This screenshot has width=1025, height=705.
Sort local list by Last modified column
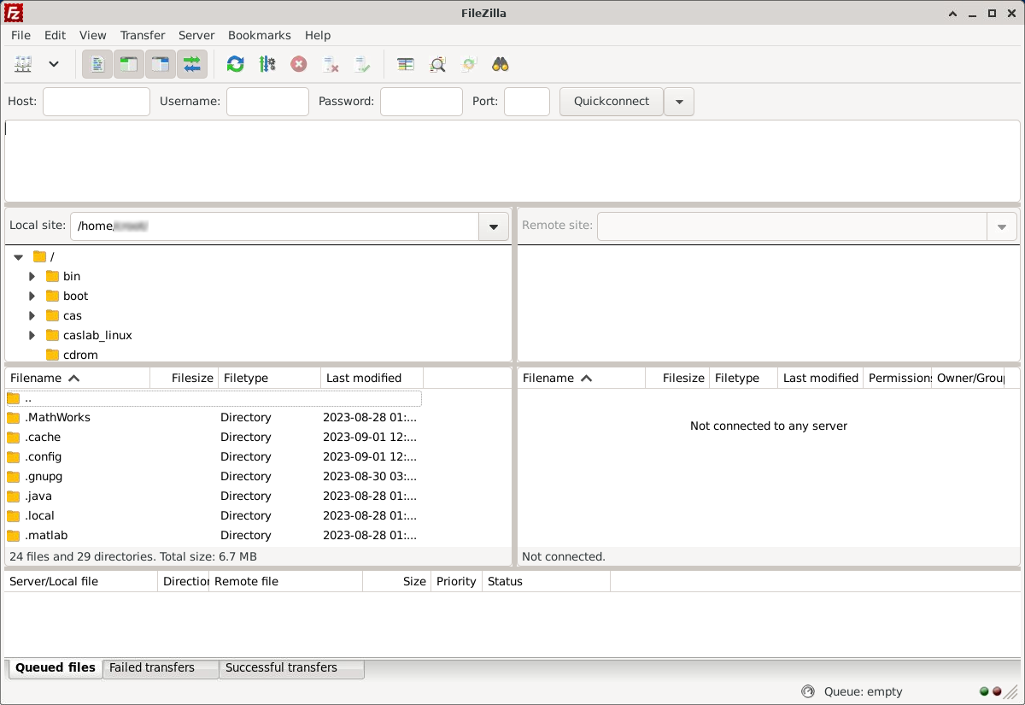tap(372, 378)
